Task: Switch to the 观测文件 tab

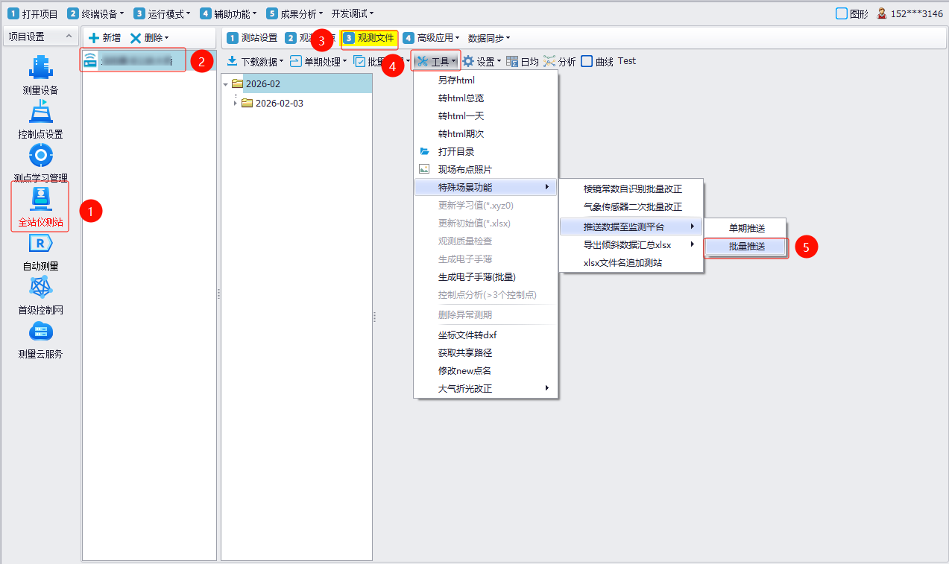Action: [x=369, y=38]
